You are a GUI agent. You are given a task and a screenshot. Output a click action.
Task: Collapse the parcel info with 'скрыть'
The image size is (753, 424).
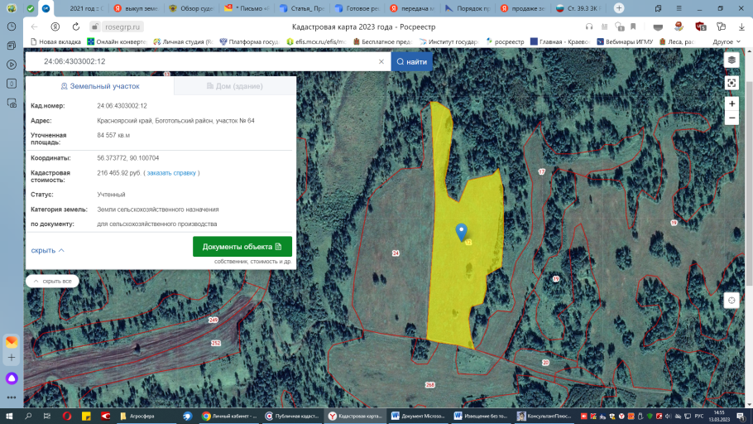47,250
